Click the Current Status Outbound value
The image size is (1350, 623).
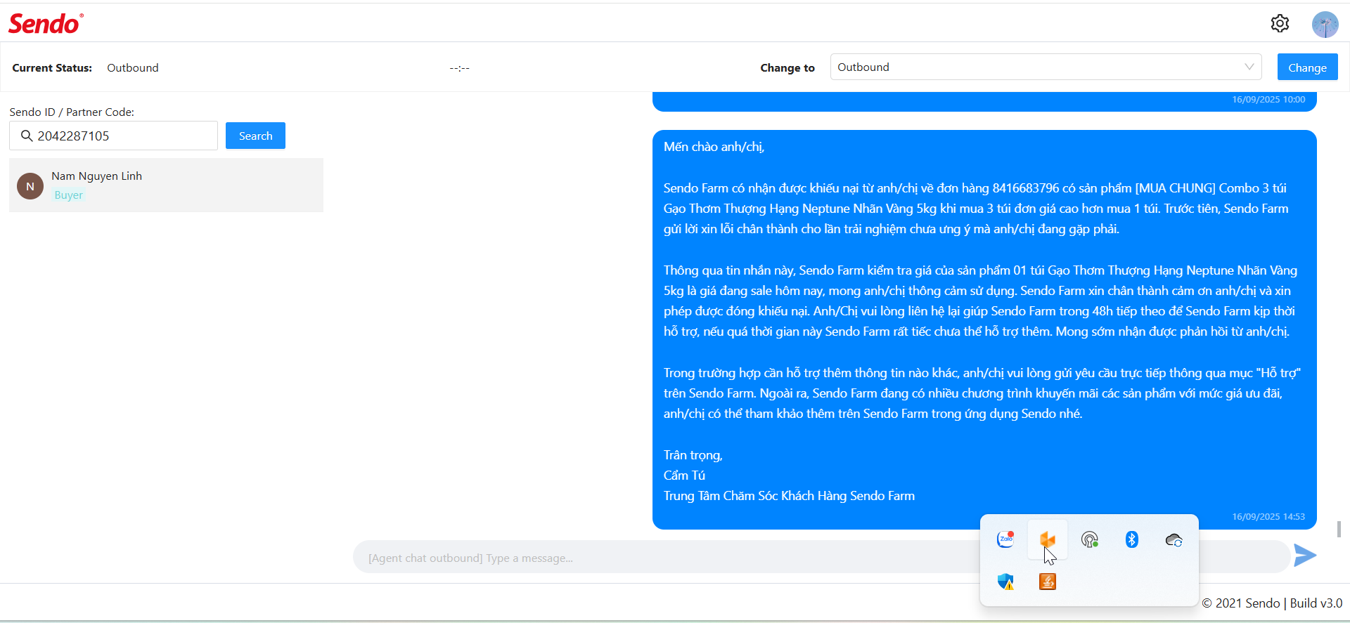[x=133, y=67]
